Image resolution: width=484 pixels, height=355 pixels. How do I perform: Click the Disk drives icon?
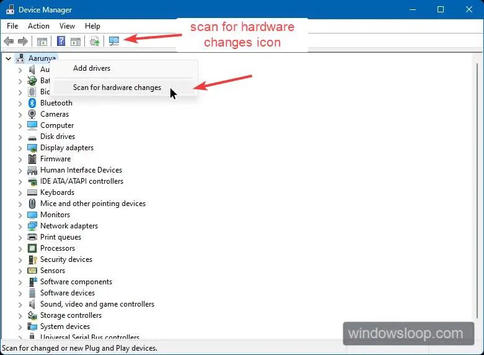[x=32, y=137]
